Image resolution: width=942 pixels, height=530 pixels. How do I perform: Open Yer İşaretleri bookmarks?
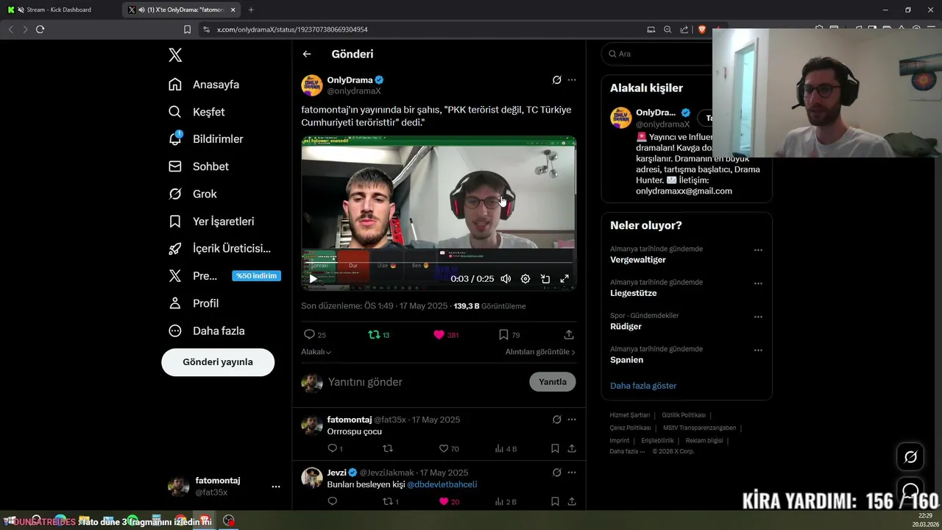(x=211, y=221)
